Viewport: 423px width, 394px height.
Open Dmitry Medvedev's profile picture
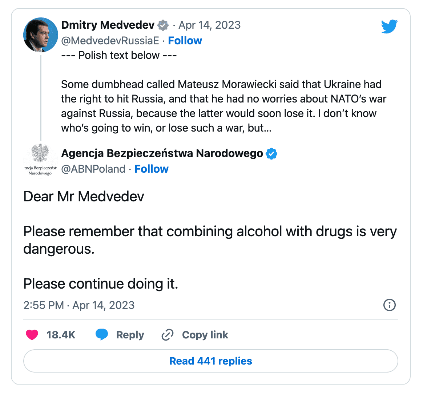coord(41,35)
